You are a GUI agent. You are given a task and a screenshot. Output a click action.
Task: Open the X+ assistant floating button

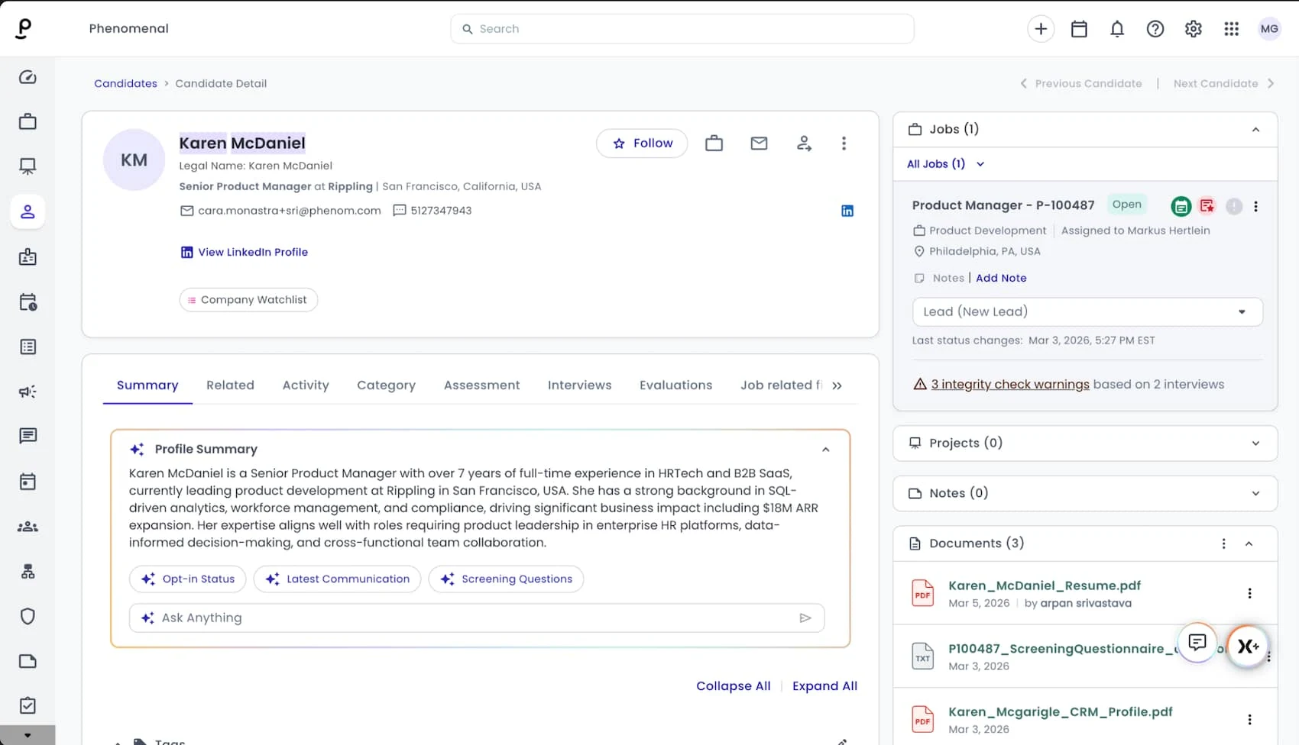(1248, 646)
